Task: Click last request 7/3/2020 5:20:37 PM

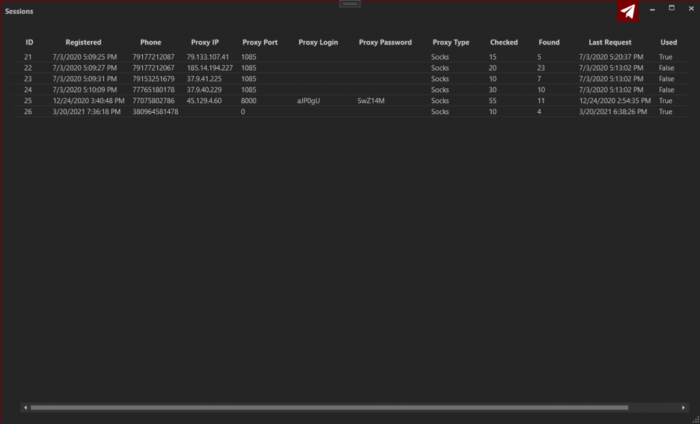Action: tap(611, 57)
